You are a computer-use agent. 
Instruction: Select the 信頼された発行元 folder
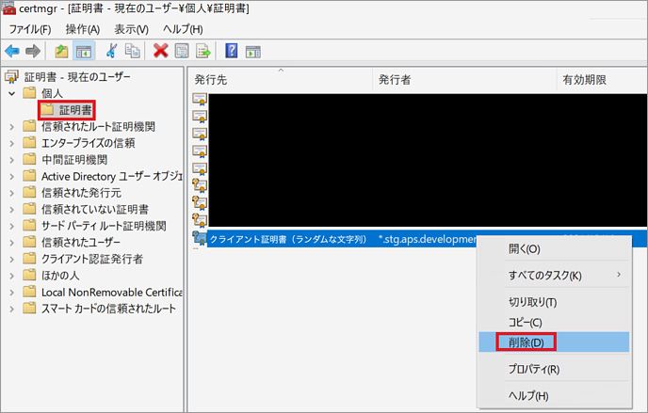(x=72, y=193)
